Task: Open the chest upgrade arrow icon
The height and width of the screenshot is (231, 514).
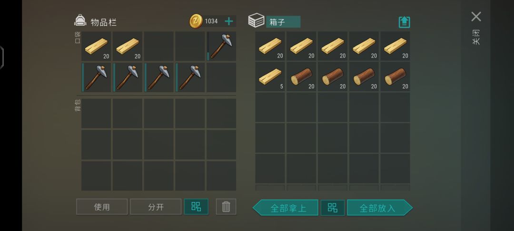Action: click(x=404, y=22)
